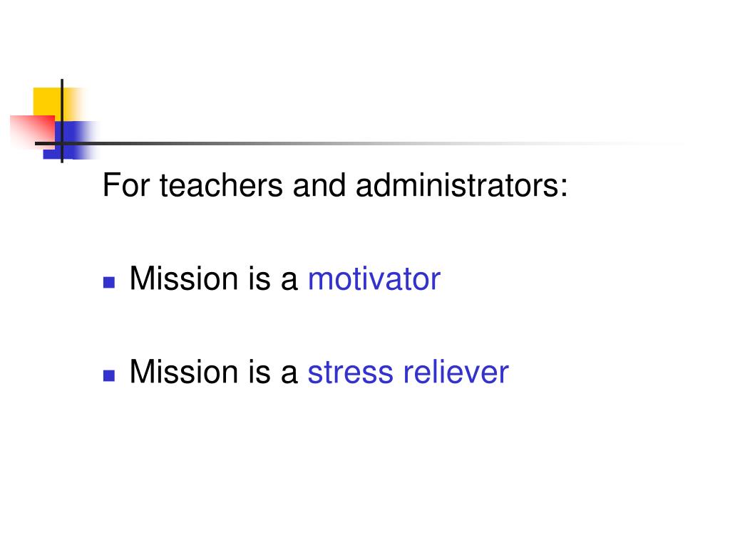Click the red gradient square graphic
This screenshot has height=547, width=730.
pos(33,132)
